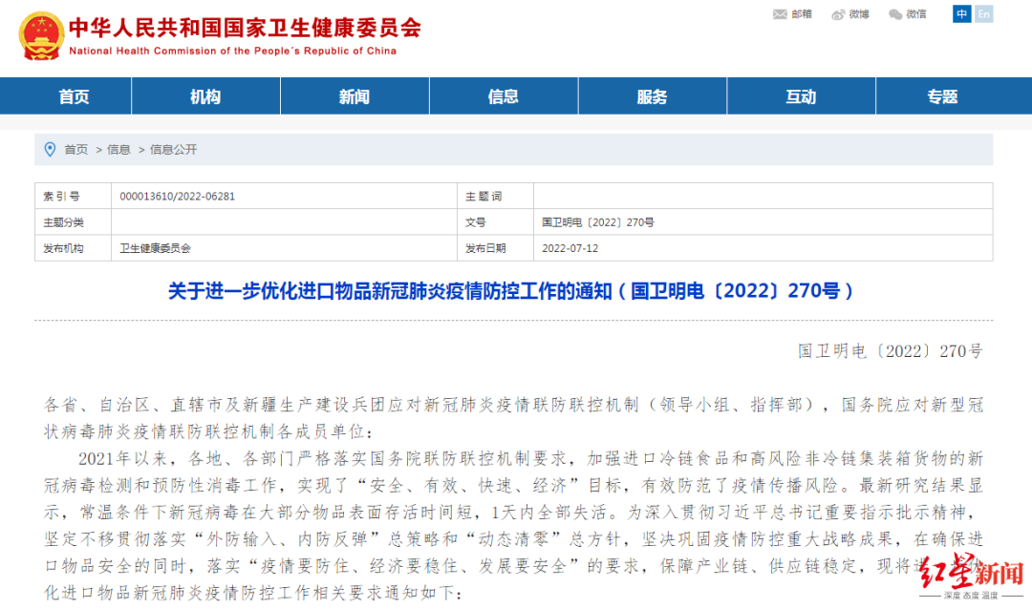The image size is (1032, 609).
Task: Click the breadcrumb location pin icon
Action: 50,149
